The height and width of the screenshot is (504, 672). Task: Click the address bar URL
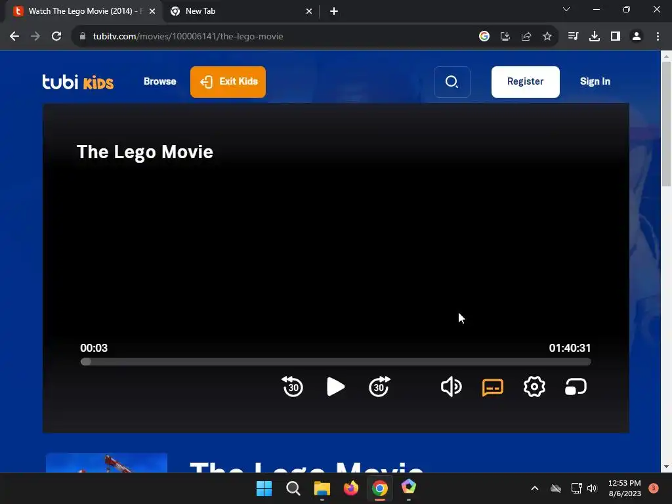[x=188, y=37]
